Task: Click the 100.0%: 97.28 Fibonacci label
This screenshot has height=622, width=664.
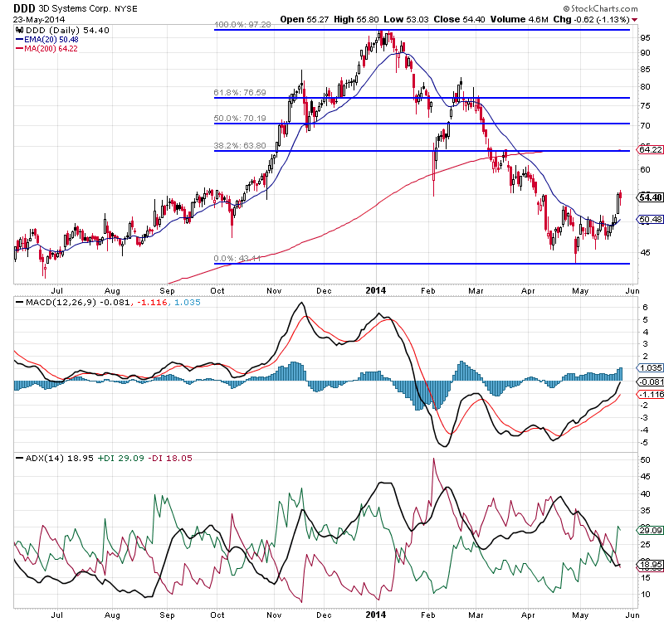Action: [242, 25]
